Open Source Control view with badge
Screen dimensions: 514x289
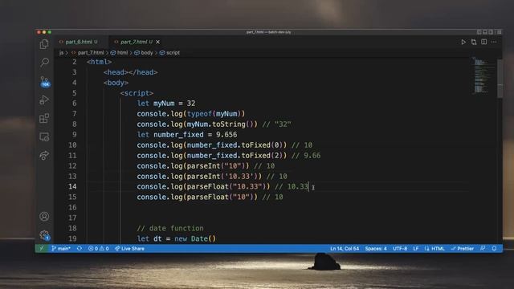[x=45, y=82]
